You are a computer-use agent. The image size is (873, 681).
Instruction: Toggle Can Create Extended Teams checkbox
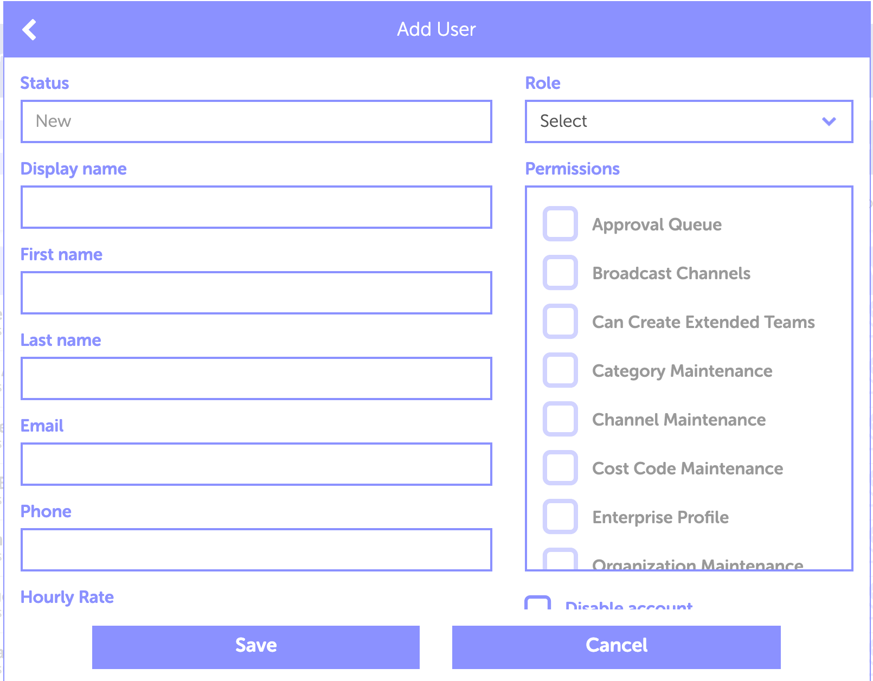point(560,321)
